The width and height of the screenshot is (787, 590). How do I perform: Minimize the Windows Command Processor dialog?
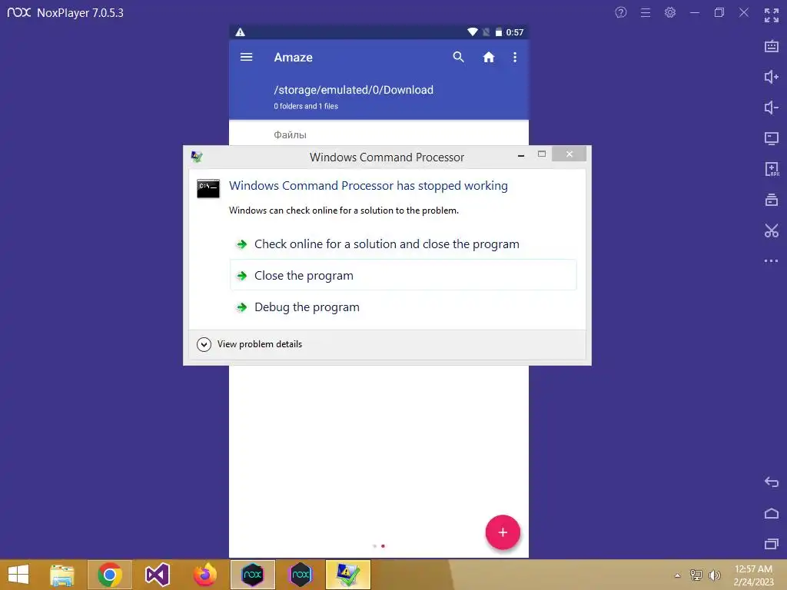[x=521, y=155]
